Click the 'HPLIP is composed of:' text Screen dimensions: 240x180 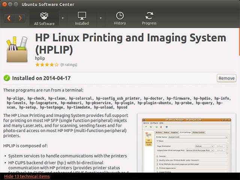(x=25, y=146)
